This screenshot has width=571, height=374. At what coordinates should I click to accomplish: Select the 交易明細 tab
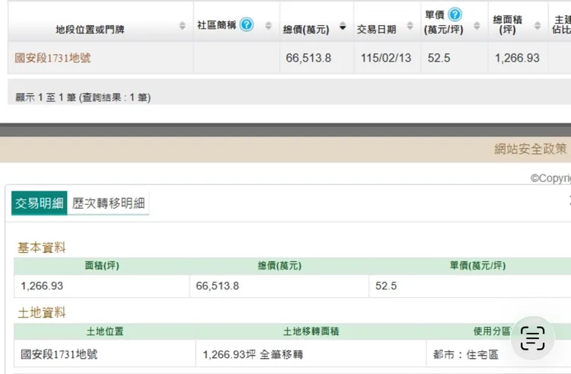point(40,203)
